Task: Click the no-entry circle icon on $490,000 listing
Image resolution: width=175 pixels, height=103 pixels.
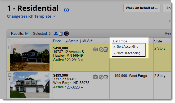Action: [x=101, y=50]
